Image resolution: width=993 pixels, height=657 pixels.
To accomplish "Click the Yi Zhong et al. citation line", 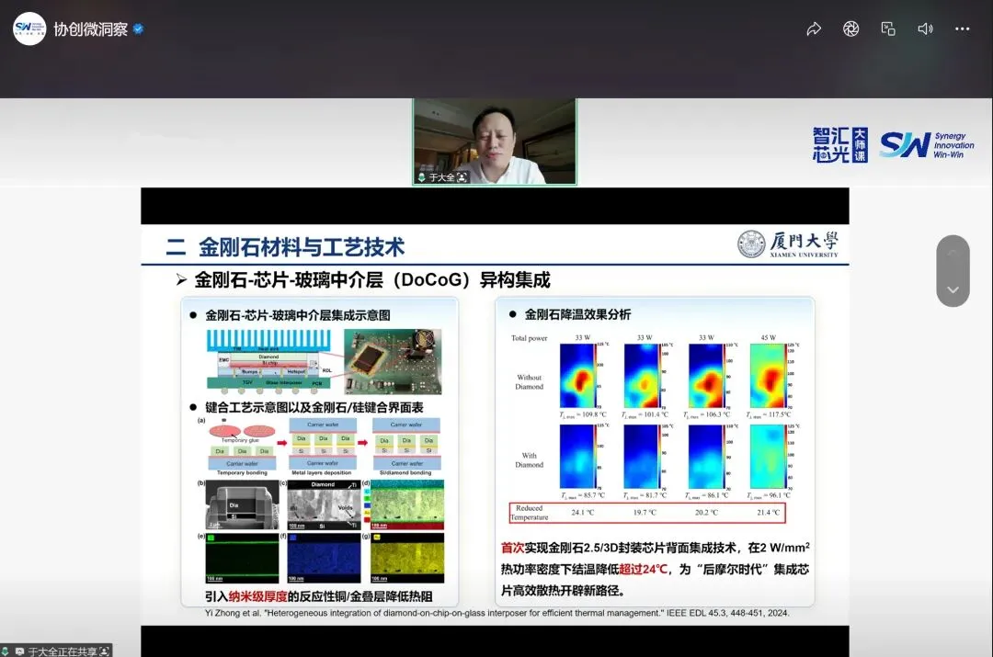I will click(497, 613).
